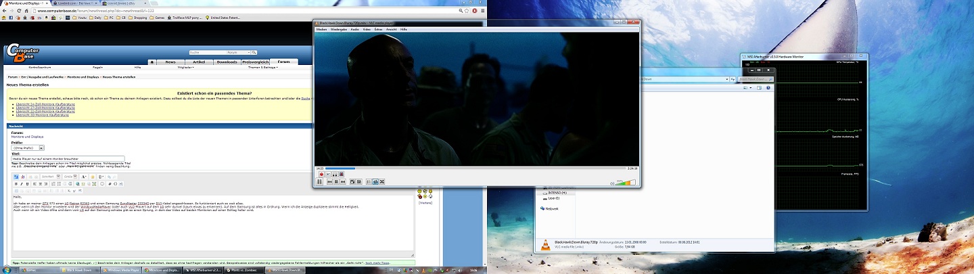Skip to next track in VLC
The image size is (974, 274).
[x=343, y=181]
